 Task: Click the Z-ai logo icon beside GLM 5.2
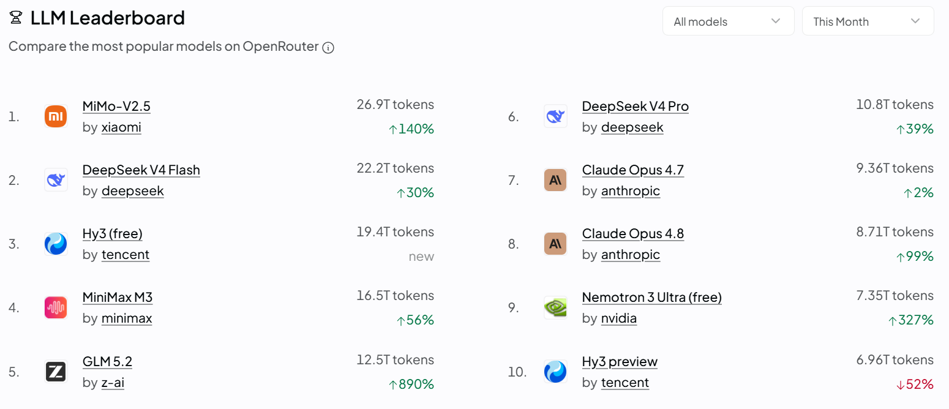[56, 372]
